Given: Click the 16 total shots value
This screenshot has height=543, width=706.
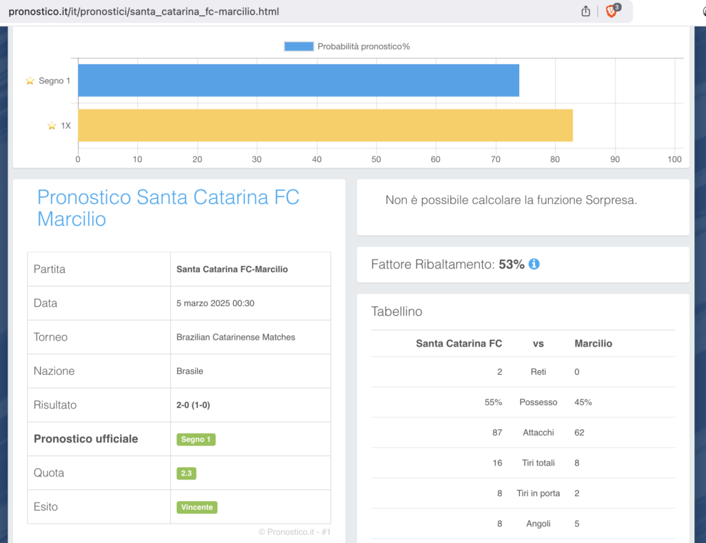Looking at the screenshot, I should [x=497, y=463].
